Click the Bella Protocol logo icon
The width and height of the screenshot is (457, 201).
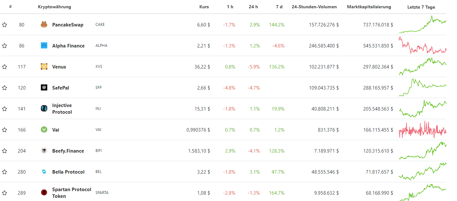[44, 172]
